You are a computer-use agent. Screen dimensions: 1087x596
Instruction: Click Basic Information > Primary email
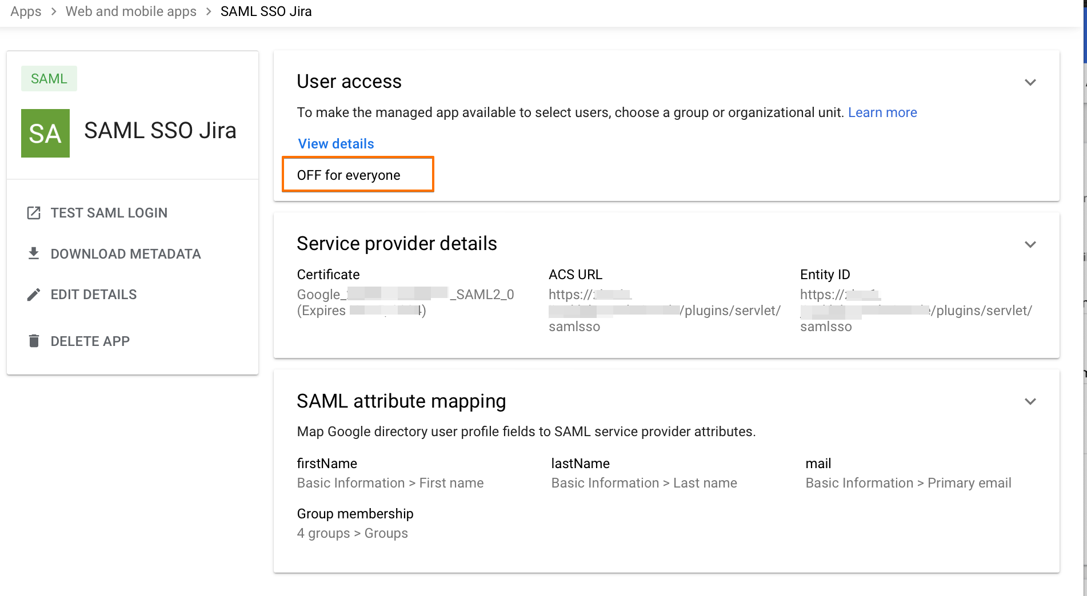click(x=909, y=483)
